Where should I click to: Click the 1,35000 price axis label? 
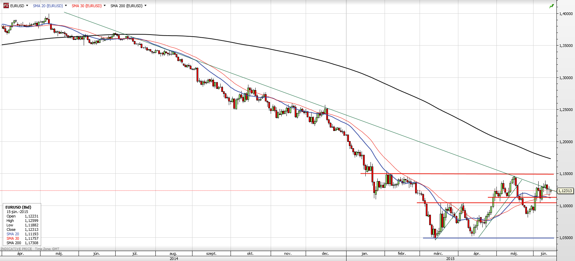tap(566, 46)
